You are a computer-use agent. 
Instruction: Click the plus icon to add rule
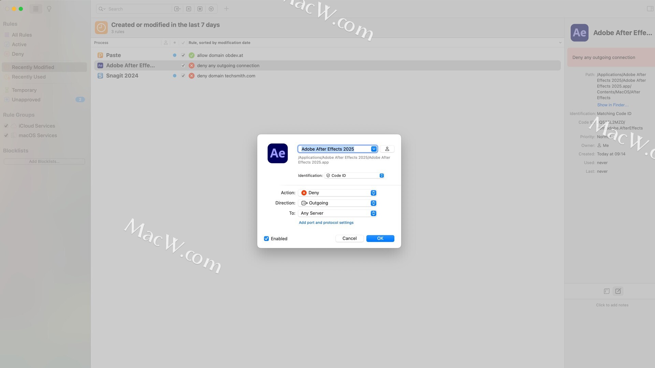click(x=226, y=9)
